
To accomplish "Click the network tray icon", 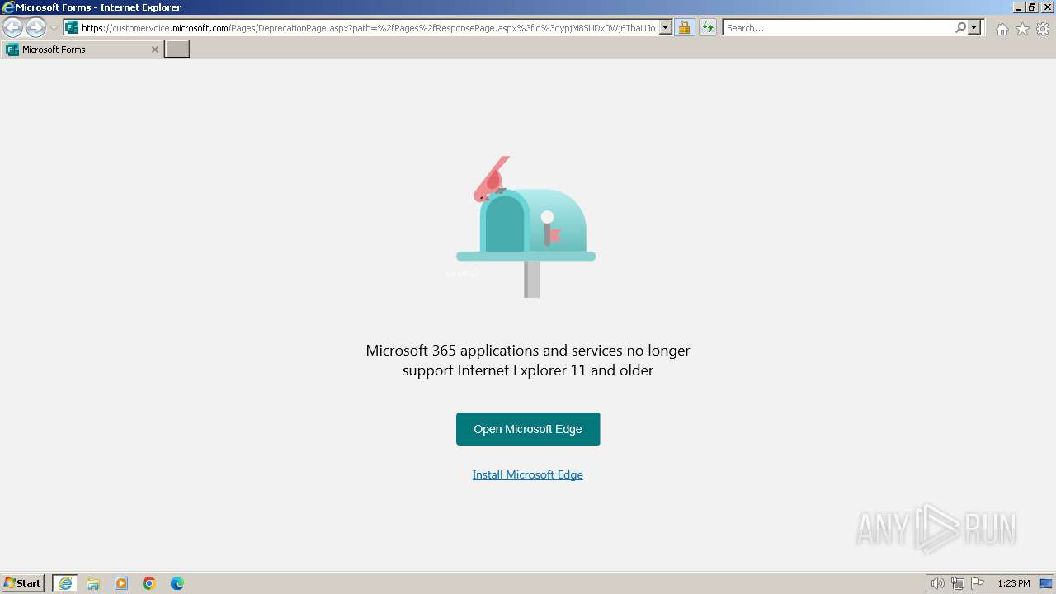I will click(958, 583).
